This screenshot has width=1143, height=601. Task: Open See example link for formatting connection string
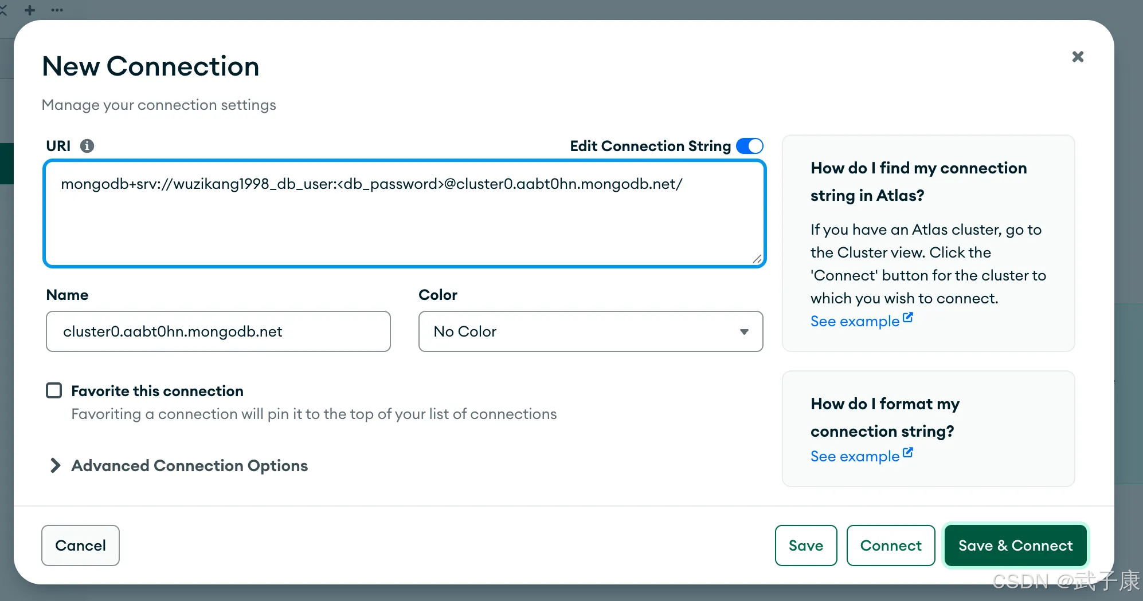(x=855, y=456)
